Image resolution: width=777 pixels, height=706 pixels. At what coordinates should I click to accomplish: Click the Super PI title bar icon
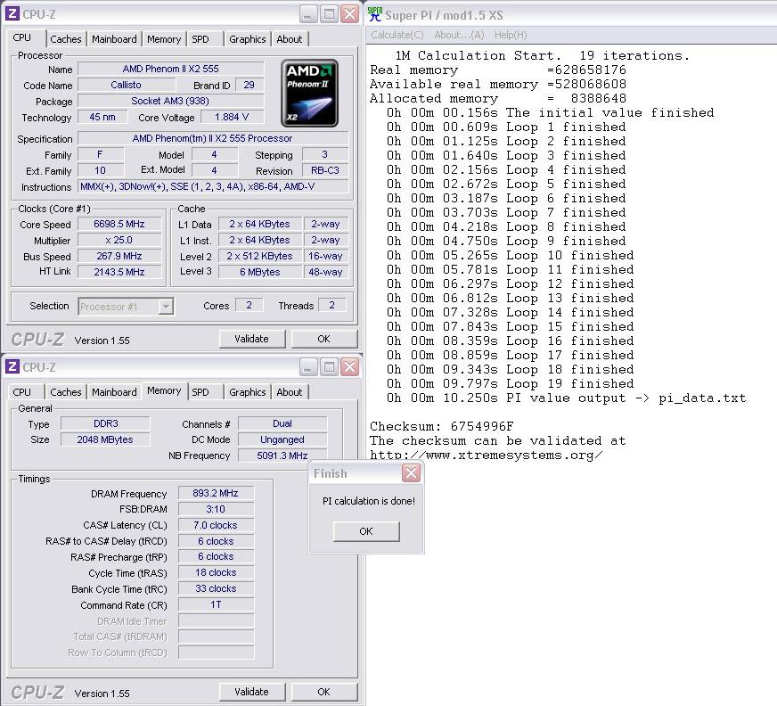(375, 14)
